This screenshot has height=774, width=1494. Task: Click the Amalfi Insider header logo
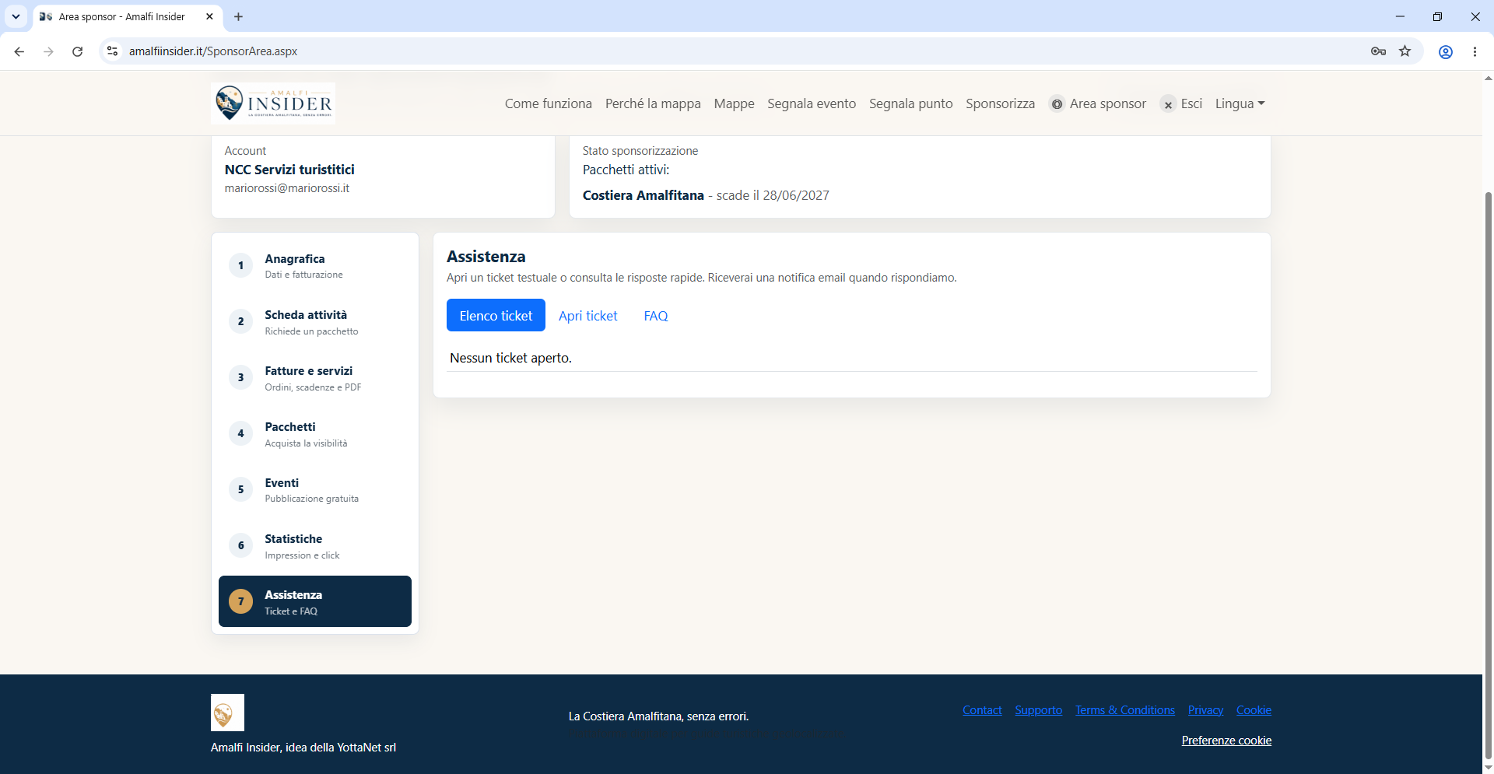[x=273, y=103]
